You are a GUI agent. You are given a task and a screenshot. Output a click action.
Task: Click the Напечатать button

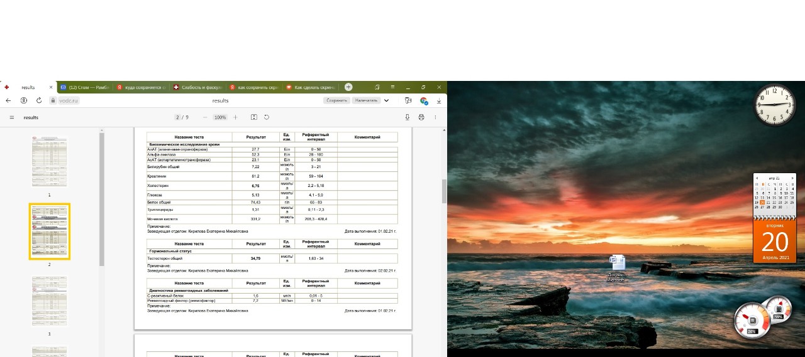click(365, 100)
